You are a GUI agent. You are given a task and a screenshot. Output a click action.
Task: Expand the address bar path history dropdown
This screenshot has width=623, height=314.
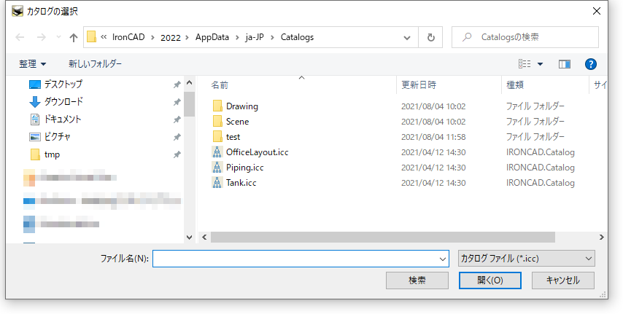click(407, 37)
